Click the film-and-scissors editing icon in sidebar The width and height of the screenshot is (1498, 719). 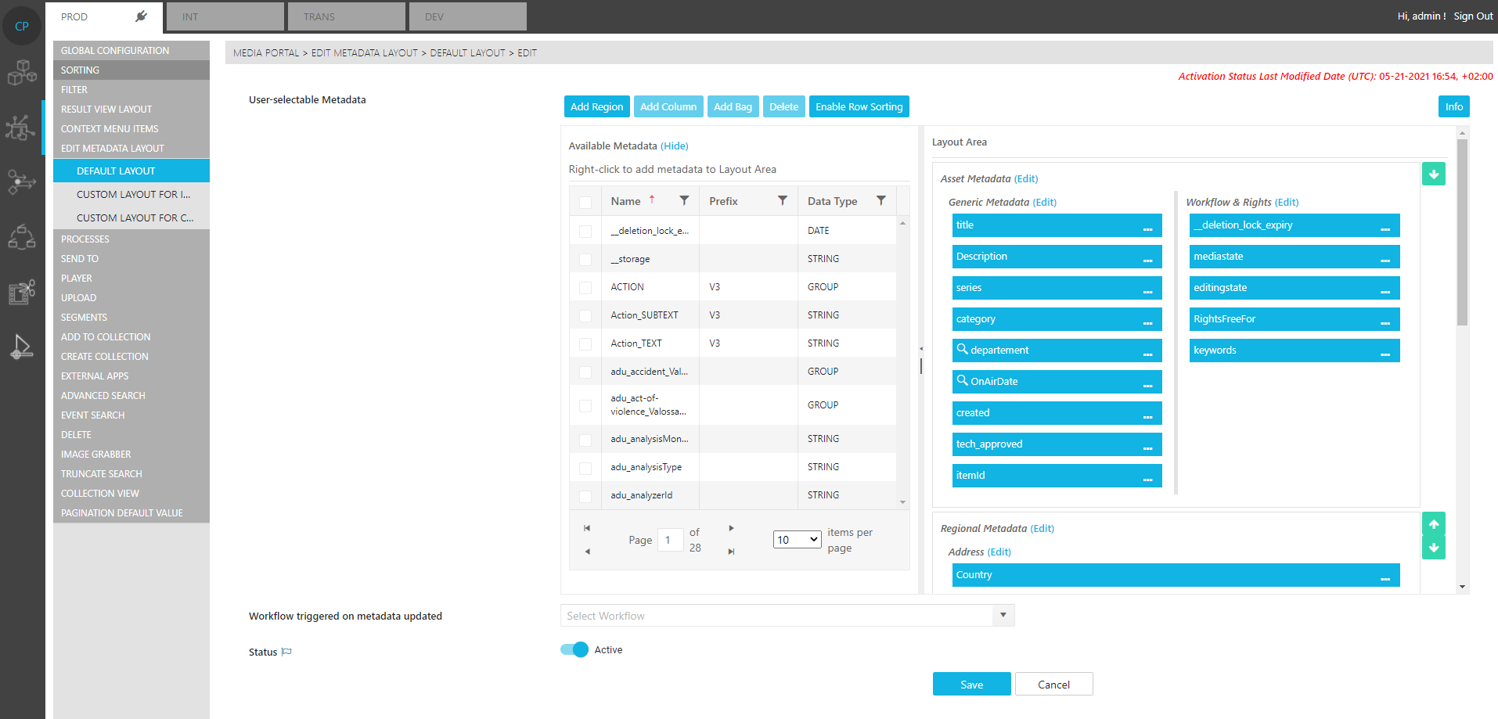coord(22,292)
